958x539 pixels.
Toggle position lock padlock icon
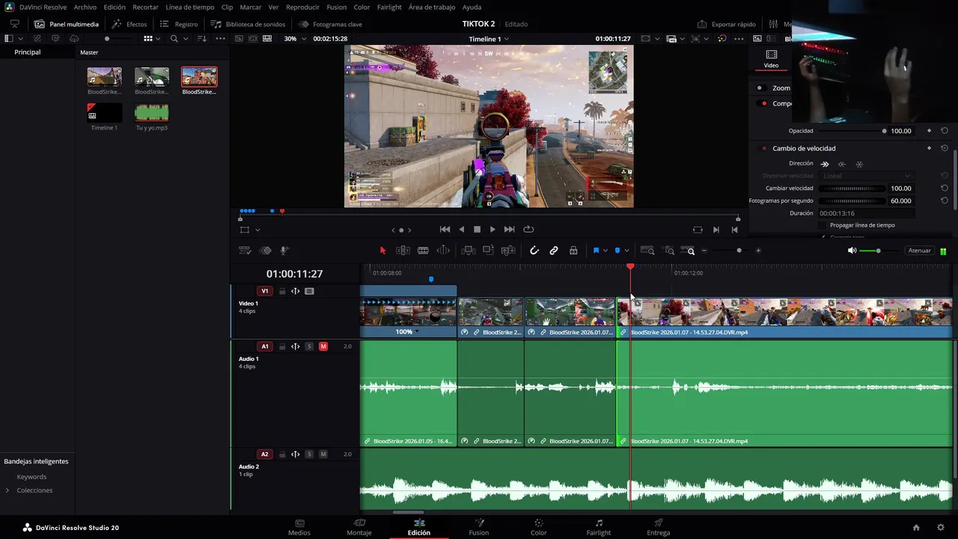pyautogui.click(x=573, y=251)
